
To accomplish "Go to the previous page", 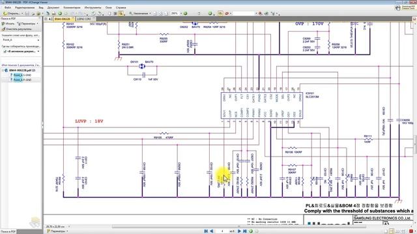I will (212, 231).
